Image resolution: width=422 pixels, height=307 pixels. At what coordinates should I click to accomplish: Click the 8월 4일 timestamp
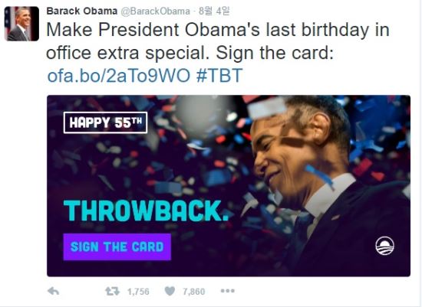[x=214, y=11]
